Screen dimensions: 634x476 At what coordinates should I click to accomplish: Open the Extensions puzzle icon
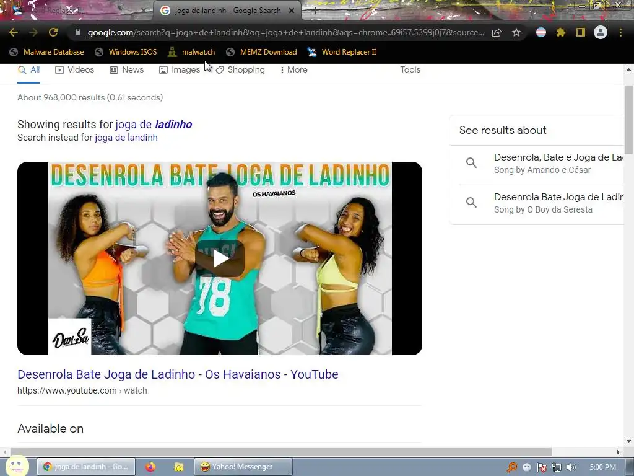[x=560, y=32]
